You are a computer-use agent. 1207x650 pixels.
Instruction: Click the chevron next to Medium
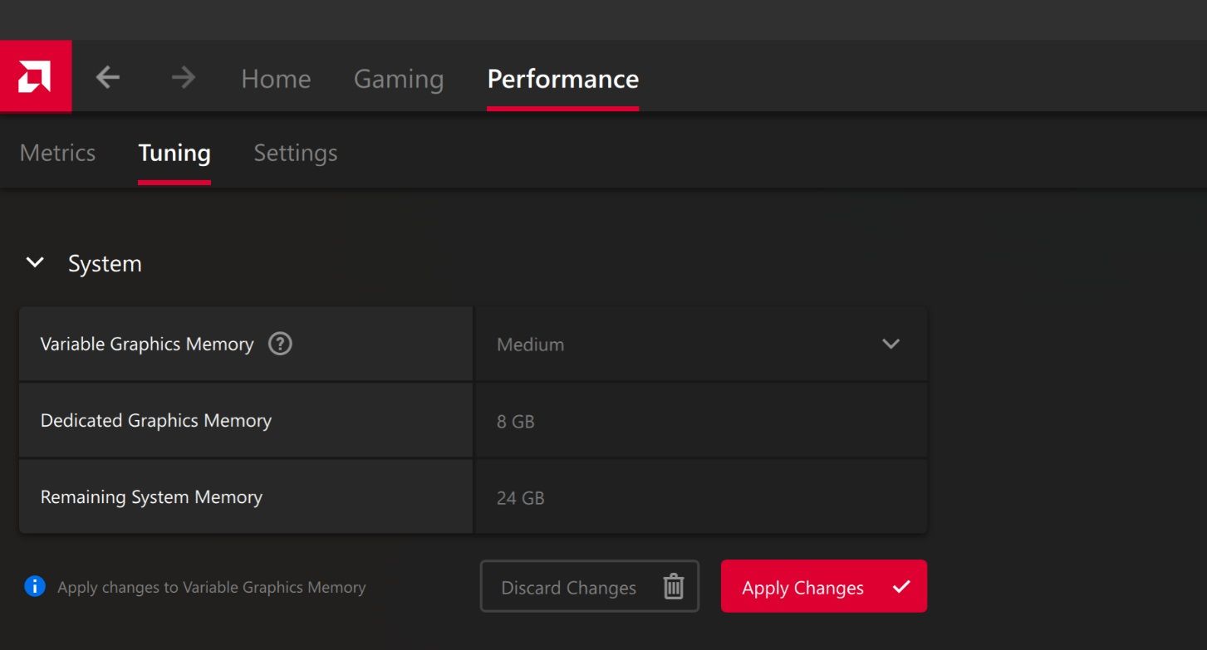(x=891, y=344)
